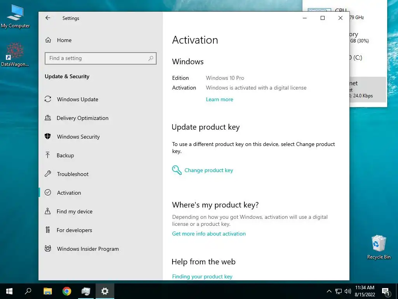398x299 pixels.
Task: Open the Windows Start menu
Action: (9, 291)
